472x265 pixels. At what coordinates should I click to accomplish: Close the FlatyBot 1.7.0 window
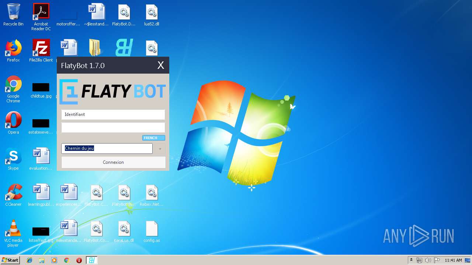(160, 66)
